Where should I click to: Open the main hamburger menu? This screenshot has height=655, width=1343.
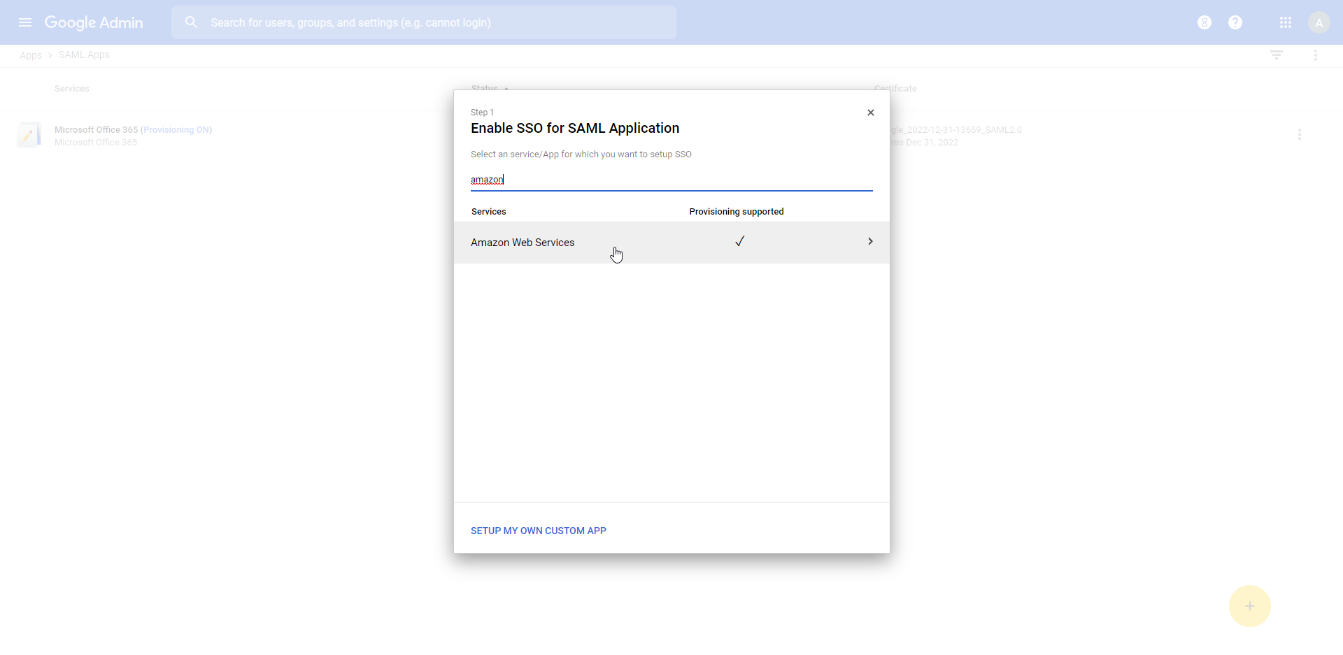tap(25, 22)
